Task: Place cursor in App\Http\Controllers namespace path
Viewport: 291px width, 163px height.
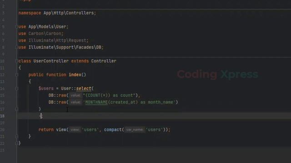Action: (x=69, y=13)
